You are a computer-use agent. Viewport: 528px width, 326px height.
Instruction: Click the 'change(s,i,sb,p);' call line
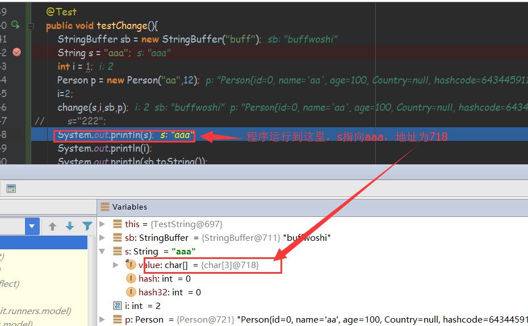click(93, 107)
